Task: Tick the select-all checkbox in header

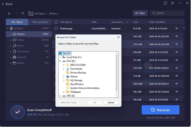Action: click(x=56, y=22)
